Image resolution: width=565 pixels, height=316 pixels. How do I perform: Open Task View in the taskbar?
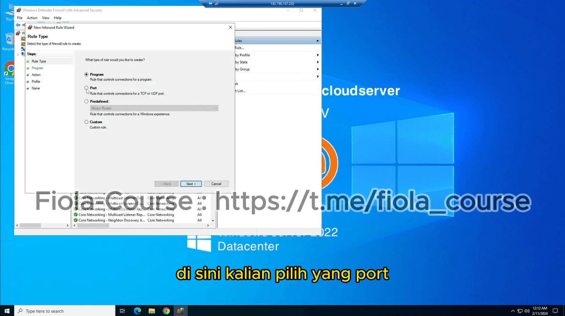(122, 311)
